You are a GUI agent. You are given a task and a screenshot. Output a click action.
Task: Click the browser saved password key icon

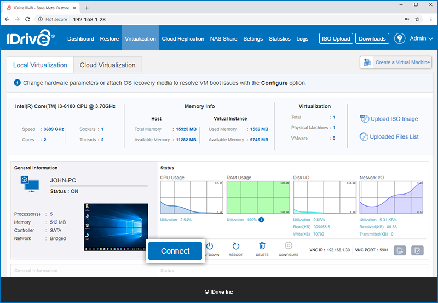(407, 19)
